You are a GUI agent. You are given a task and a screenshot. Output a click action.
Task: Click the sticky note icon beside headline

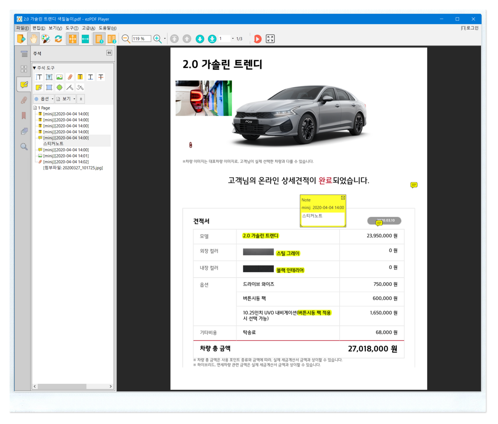pos(414,185)
